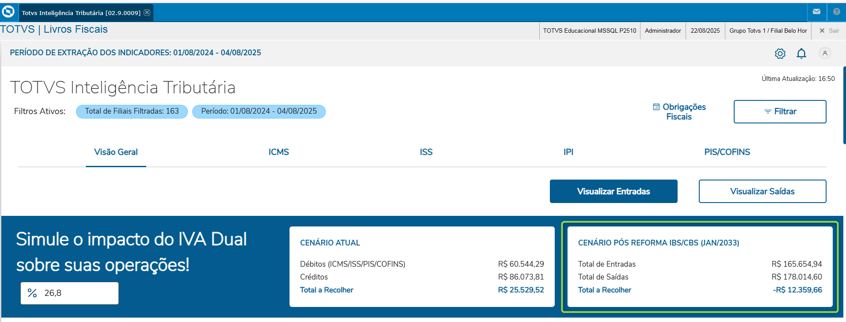Screen dimensions: 846x322
Task: Click the calendar icon beside Obrigações Fiscais
Action: tap(656, 107)
